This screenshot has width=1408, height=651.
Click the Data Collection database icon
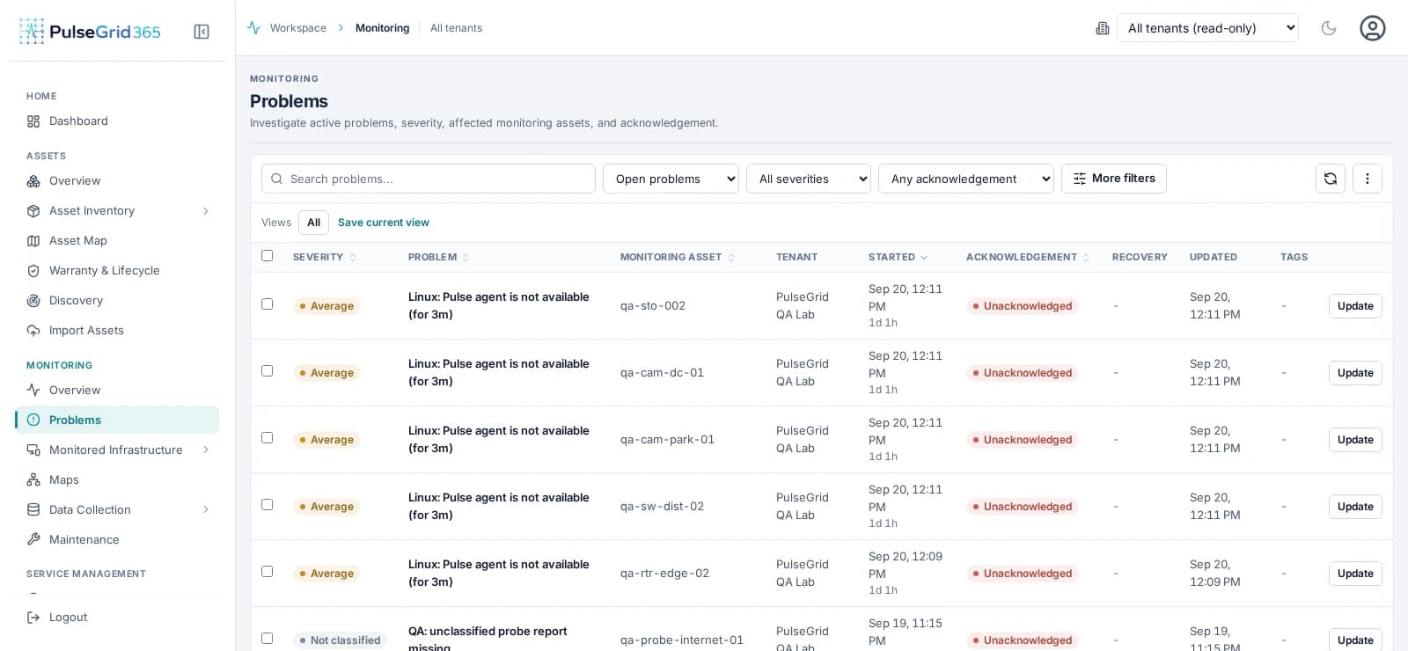coord(33,510)
